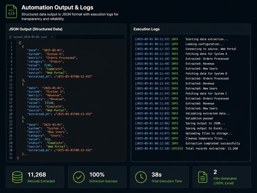This screenshot has height=193, width=257.
Task: Click the SUCCESS level label in logs
Action: pos(177,148)
